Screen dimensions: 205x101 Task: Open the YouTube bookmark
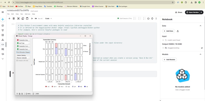(x=19, y=6)
